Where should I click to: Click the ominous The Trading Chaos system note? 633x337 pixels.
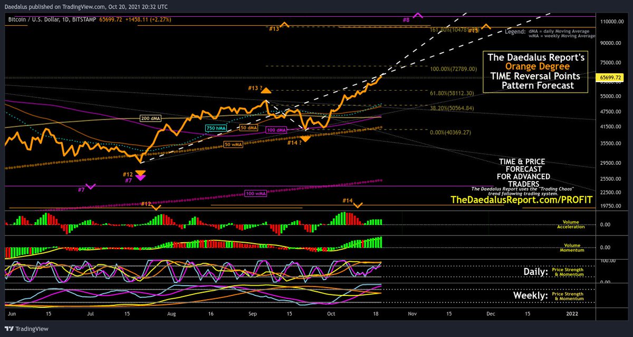tap(522, 191)
